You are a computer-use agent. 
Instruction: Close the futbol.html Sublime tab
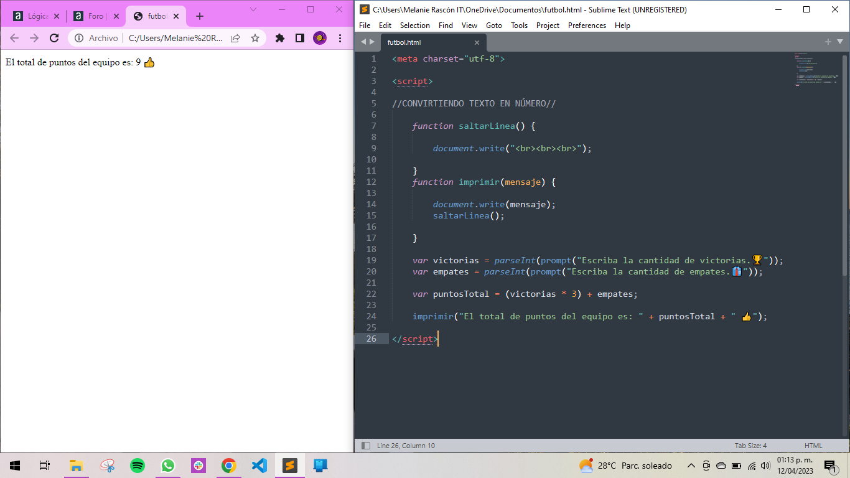point(477,42)
